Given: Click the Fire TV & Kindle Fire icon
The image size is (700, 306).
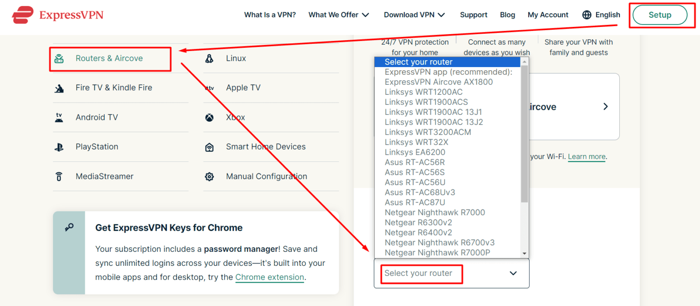Looking at the screenshot, I should pos(59,88).
